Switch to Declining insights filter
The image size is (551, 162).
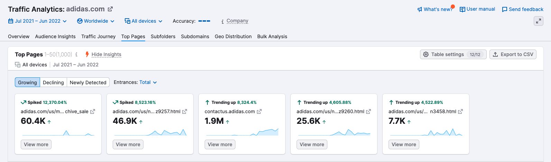53,83
